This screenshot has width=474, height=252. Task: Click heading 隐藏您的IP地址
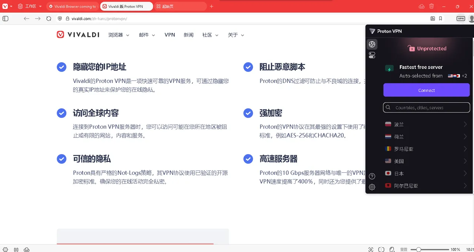100,67
